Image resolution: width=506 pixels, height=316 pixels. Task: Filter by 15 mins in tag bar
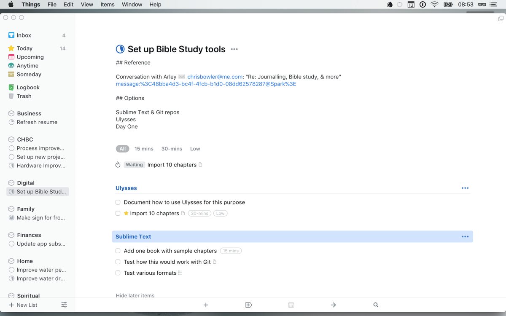144,149
